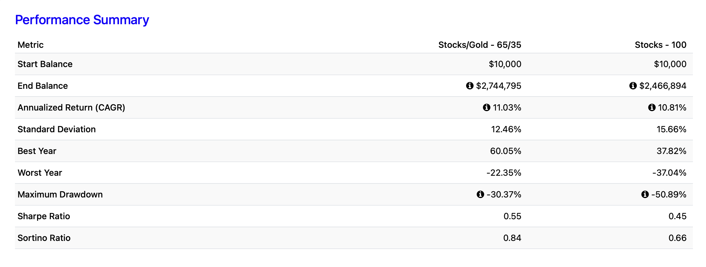
Task: Click the Start Balance row label
Action: pos(45,64)
